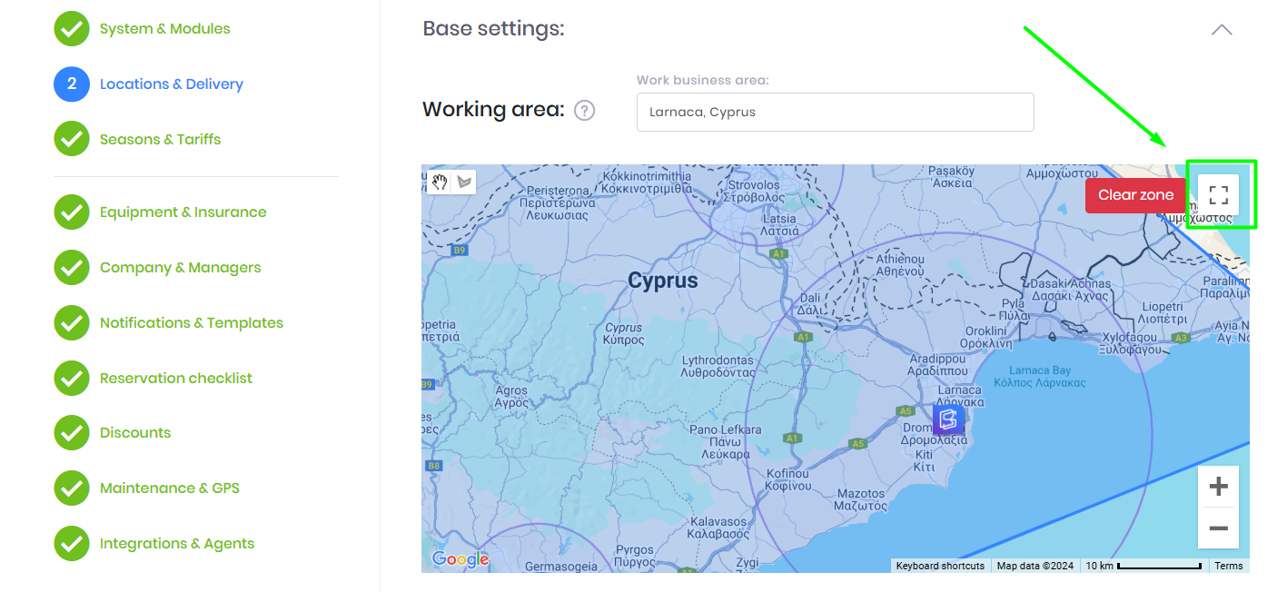Click the blue location marker near Larnaca
The image size is (1277, 592).
[x=948, y=419]
